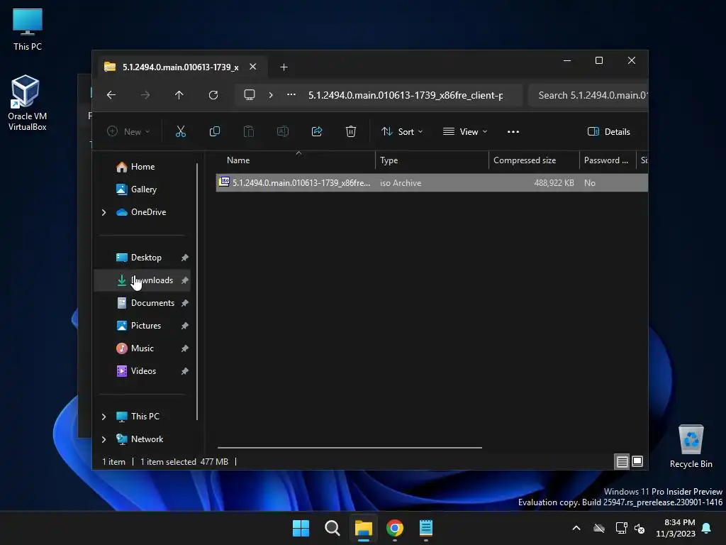The height and width of the screenshot is (545, 726).
Task: Expand the address bar ellipsis breadcrumb
Action: coord(291,94)
